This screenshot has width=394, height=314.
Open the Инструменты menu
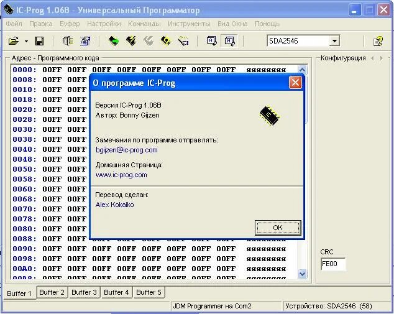pyautogui.click(x=189, y=24)
